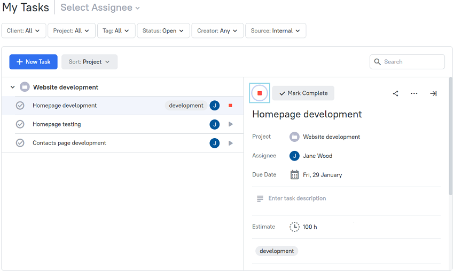Select the Homepage development task name in the list
The width and height of the screenshot is (454, 272).
tap(65, 106)
